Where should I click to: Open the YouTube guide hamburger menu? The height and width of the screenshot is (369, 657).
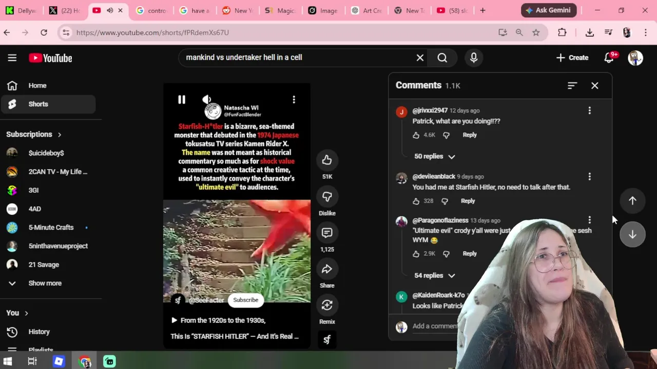click(x=12, y=58)
